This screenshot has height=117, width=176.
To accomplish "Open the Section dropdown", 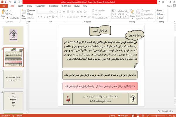I will point(31,18).
